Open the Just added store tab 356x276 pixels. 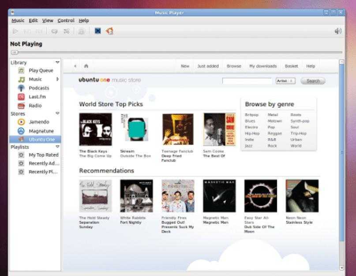(x=208, y=66)
